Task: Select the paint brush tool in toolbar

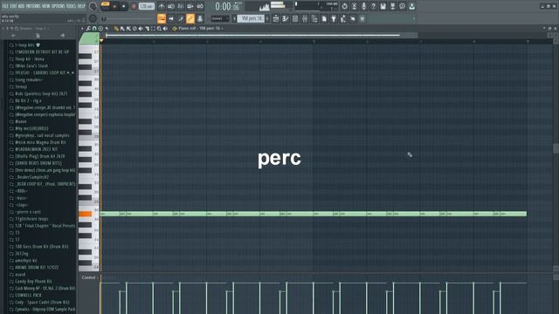Action: (181, 18)
